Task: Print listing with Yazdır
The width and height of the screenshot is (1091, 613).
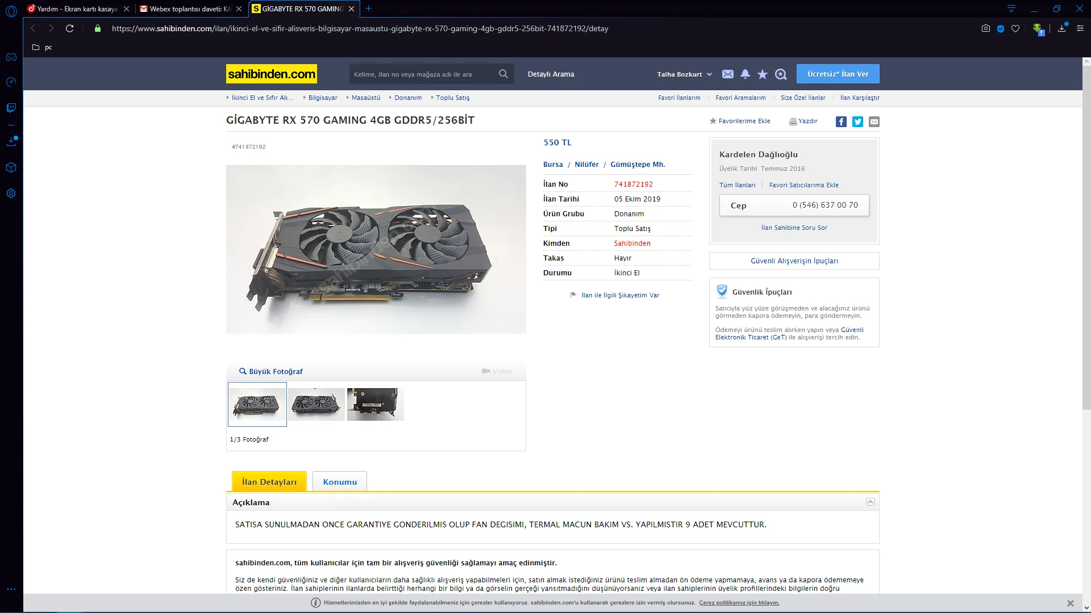Action: tap(803, 121)
